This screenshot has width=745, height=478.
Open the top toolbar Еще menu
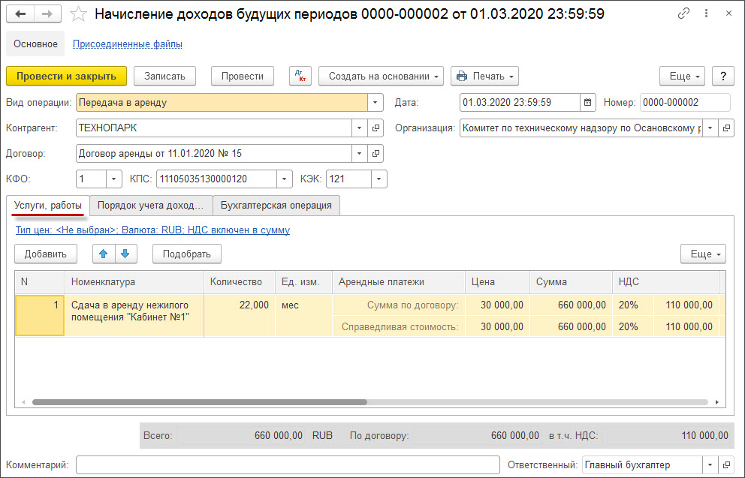[x=682, y=76]
